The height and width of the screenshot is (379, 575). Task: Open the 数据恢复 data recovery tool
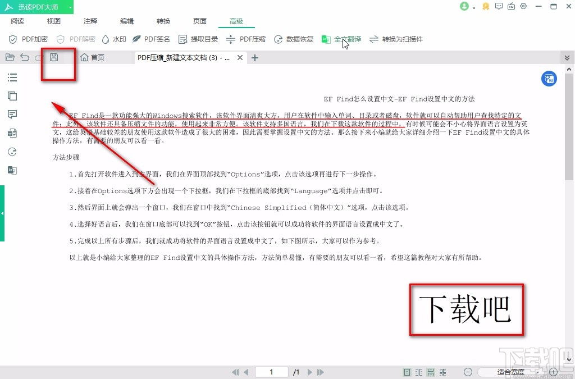tap(291, 39)
